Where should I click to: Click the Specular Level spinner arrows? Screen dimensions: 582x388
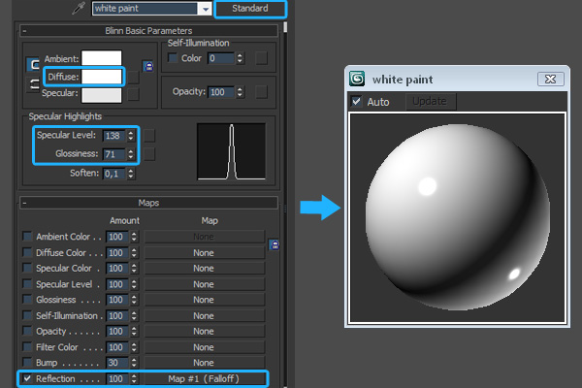tap(132, 135)
